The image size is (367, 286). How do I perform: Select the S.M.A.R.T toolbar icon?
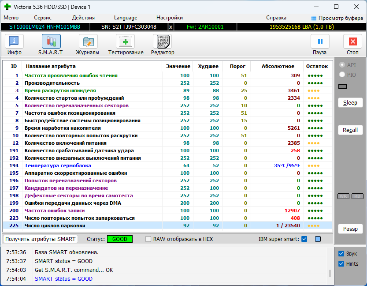point(51,42)
